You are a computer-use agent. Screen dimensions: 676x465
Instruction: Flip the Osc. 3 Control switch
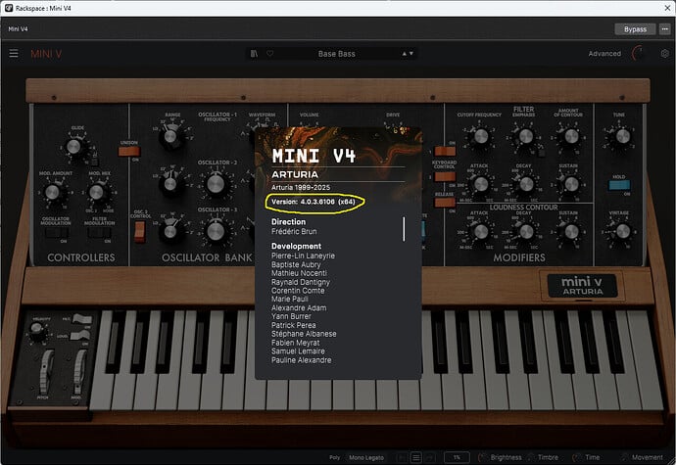click(x=139, y=231)
